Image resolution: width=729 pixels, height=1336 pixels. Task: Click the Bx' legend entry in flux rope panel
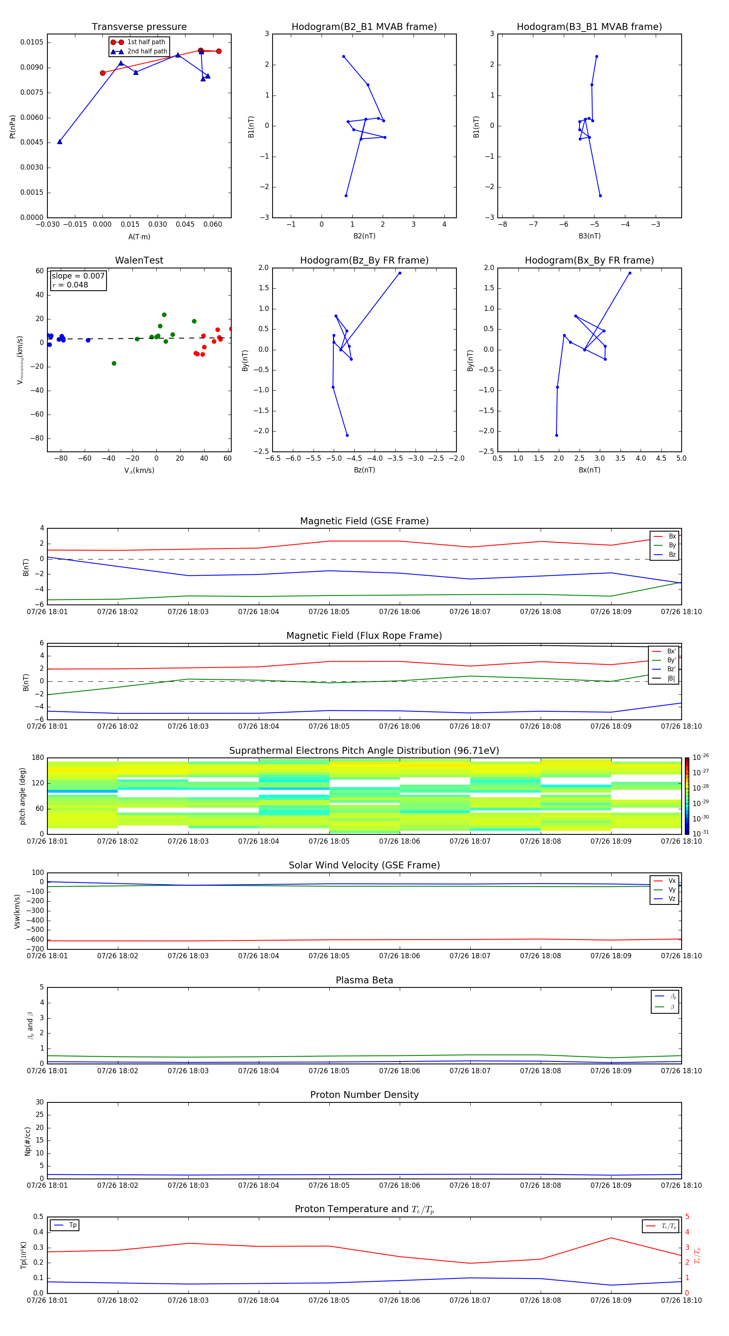pyautogui.click(x=664, y=651)
